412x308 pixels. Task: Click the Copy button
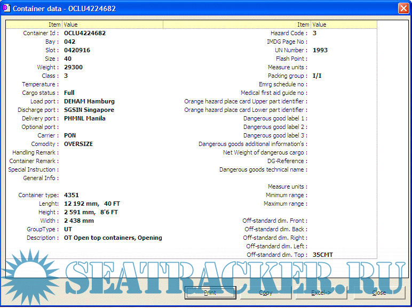[x=265, y=293]
